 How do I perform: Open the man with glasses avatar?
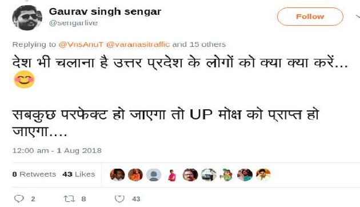[190, 174]
